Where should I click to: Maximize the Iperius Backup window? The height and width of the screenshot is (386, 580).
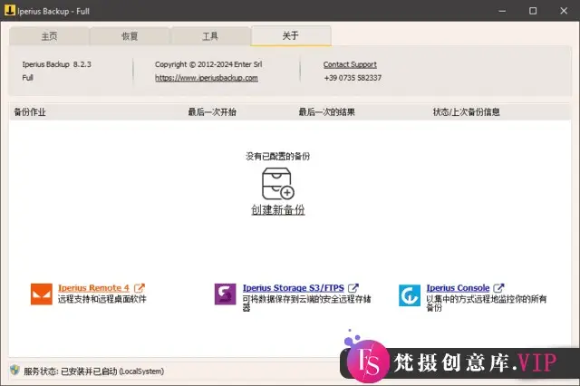tap(533, 11)
